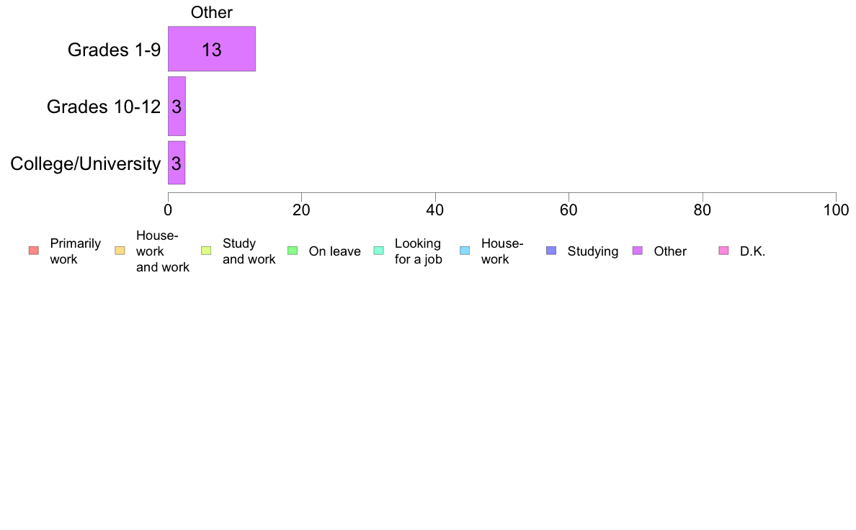This screenshot has width=856, height=530.
Task: Click the On leave green swatch
Action: [293, 251]
